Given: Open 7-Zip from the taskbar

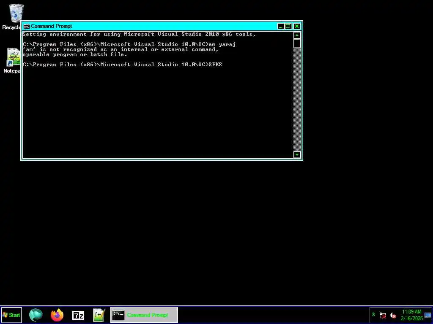Looking at the screenshot, I should 78,316.
